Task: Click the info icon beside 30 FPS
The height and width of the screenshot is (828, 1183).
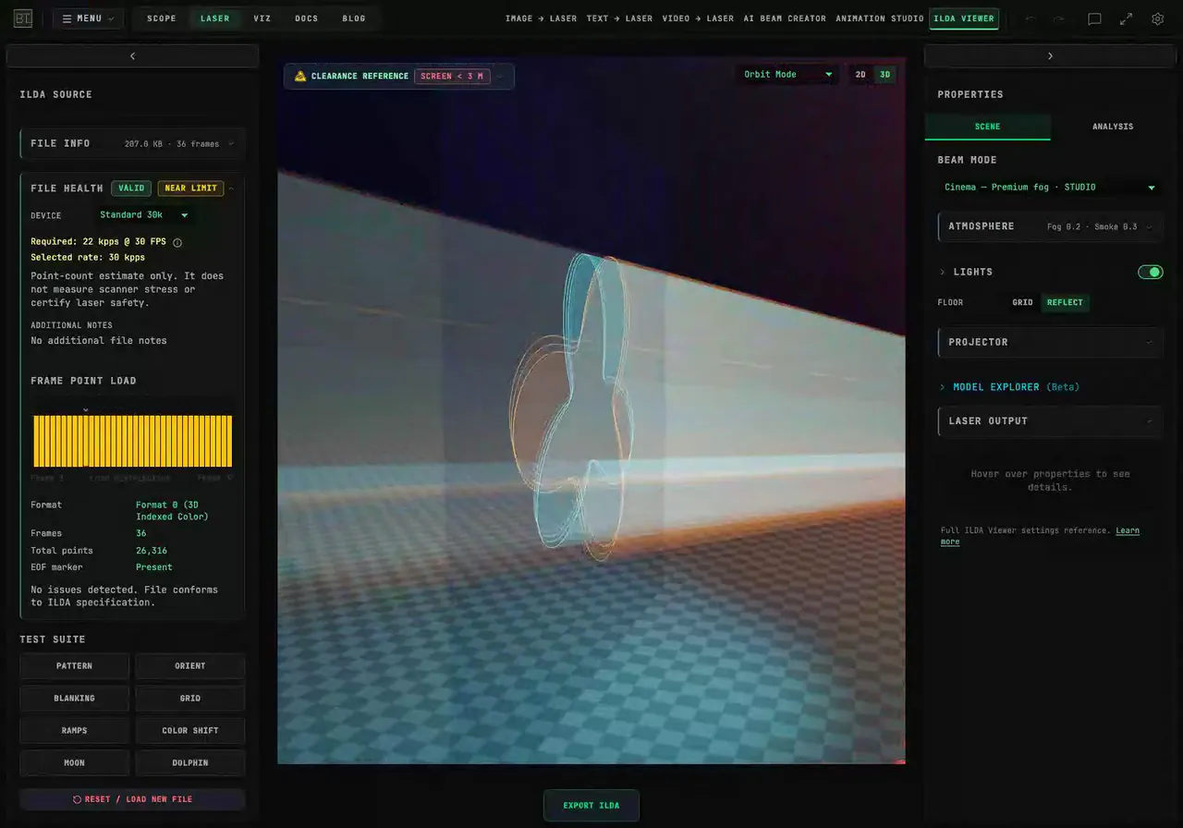Action: point(177,242)
